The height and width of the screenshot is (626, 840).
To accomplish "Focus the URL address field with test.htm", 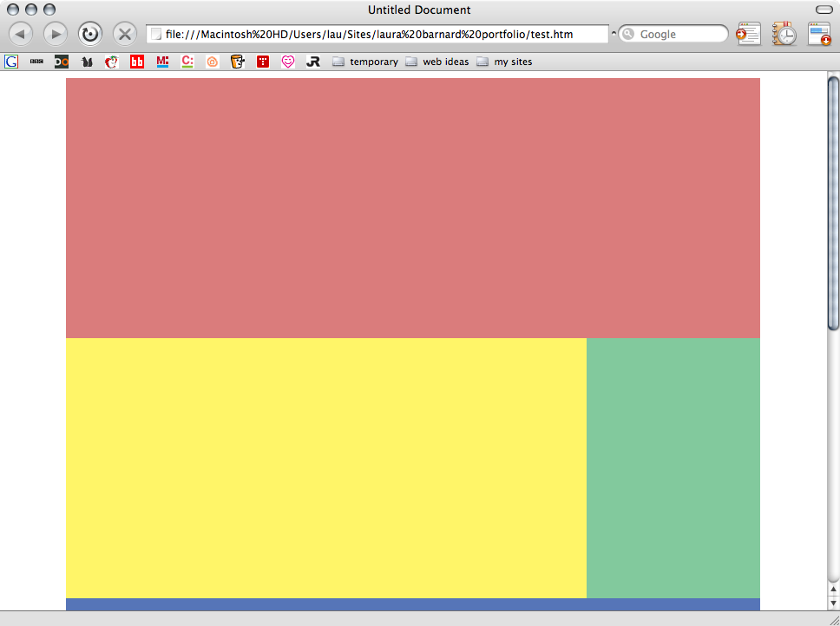I will 377,34.
